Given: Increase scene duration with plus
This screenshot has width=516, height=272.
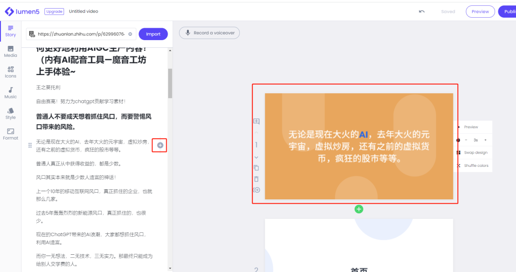Looking at the screenshot, I should 485,140.
